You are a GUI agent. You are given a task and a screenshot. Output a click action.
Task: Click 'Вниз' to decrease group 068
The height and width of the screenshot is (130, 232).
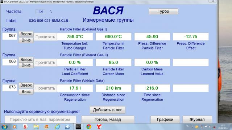tap(26, 65)
